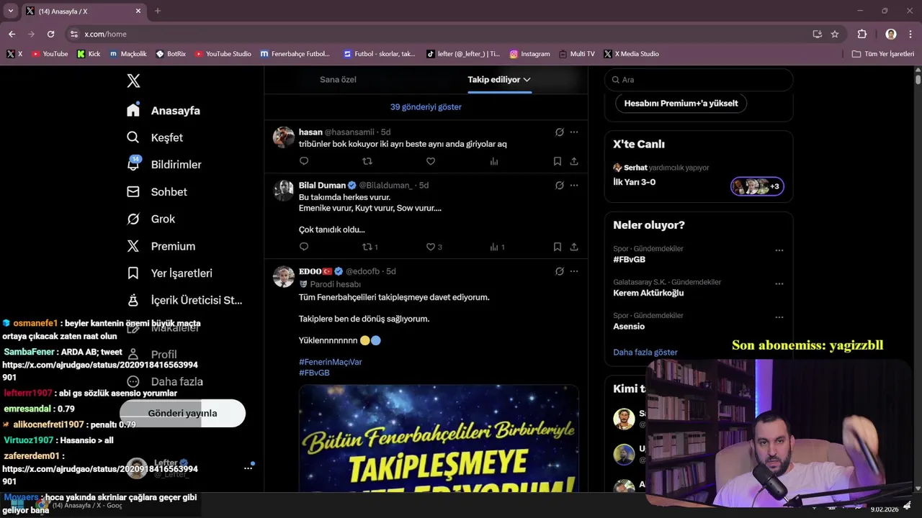Screen dimensions: 922x518
Task: Click the Ara search field
Action: point(699,80)
